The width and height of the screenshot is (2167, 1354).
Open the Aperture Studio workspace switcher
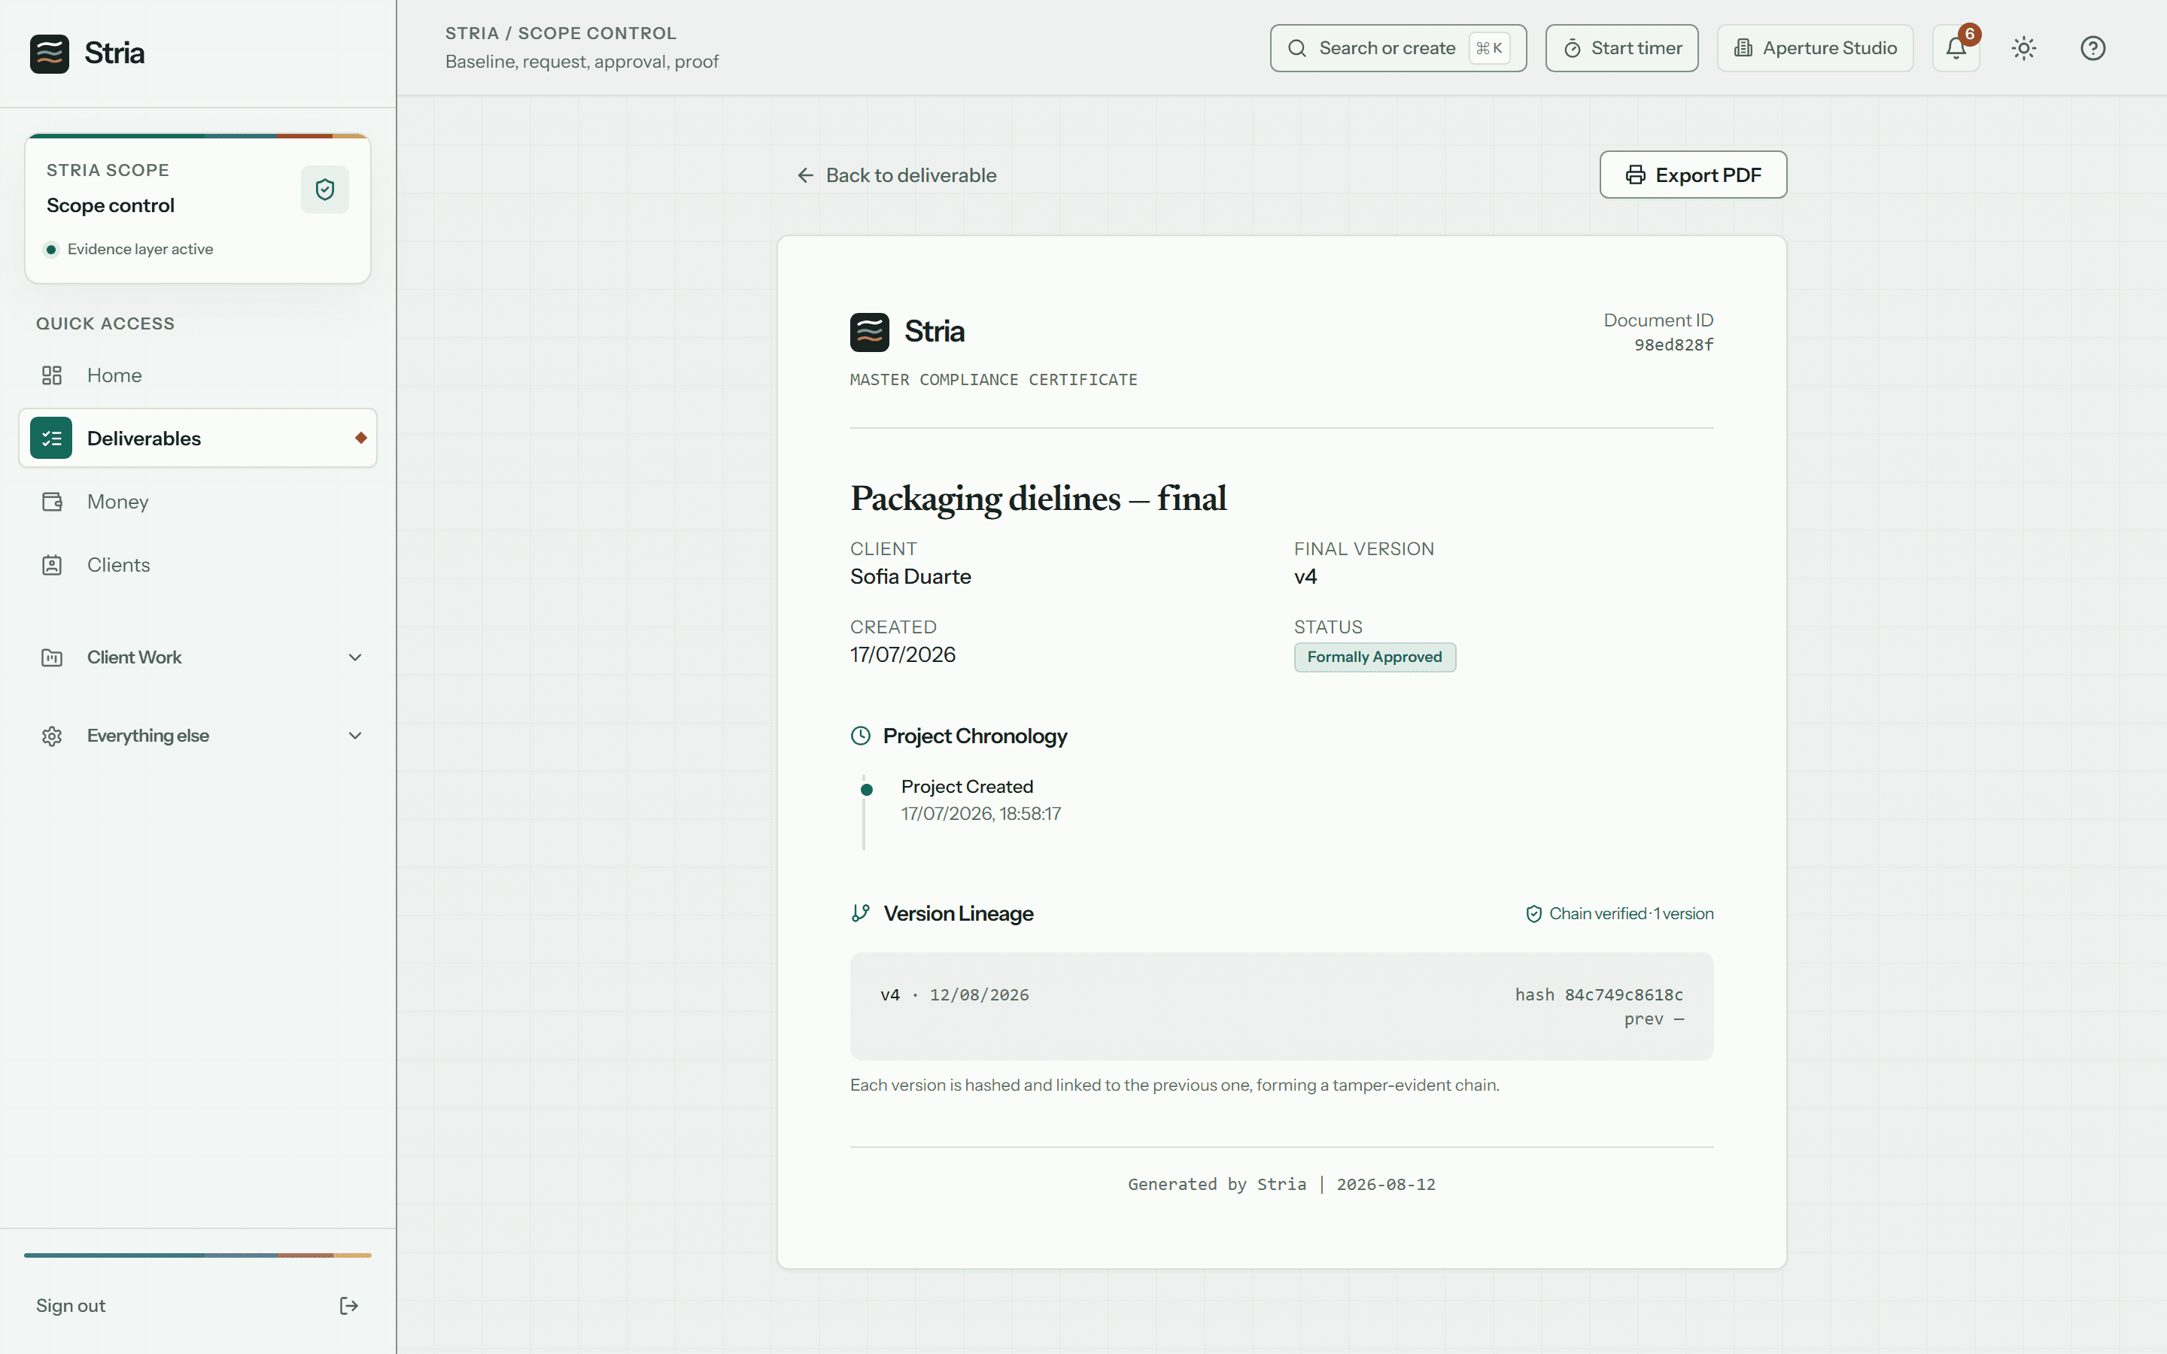click(x=1815, y=48)
